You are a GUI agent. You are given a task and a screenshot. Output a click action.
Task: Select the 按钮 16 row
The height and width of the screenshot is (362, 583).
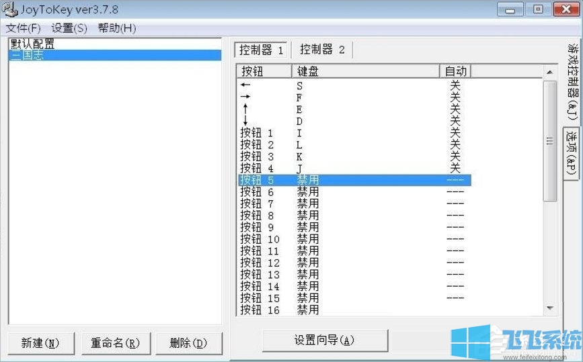354,310
